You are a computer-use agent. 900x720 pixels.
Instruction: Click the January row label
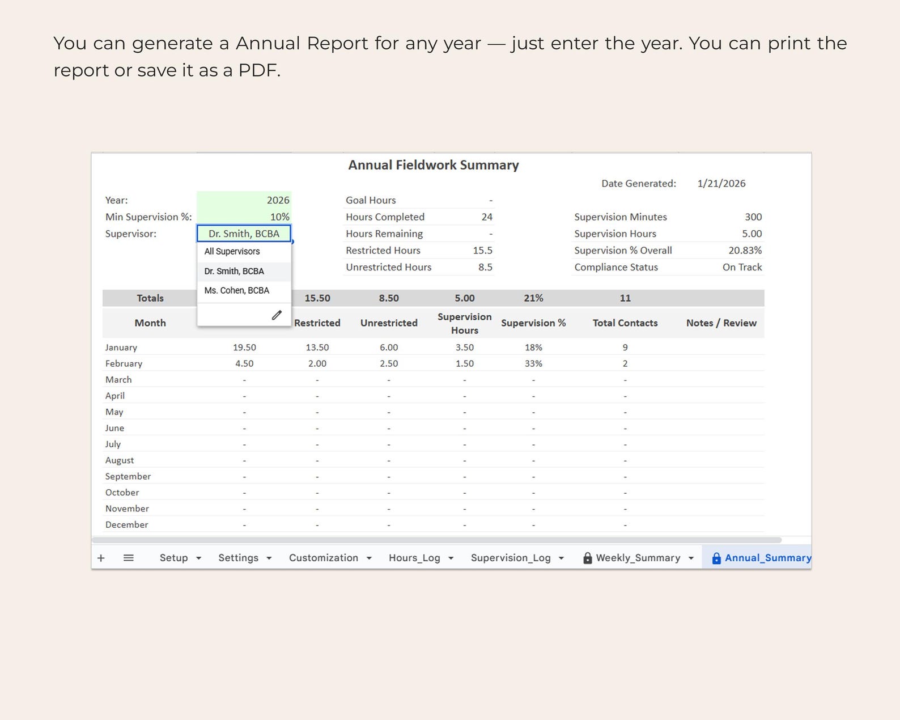pos(121,347)
